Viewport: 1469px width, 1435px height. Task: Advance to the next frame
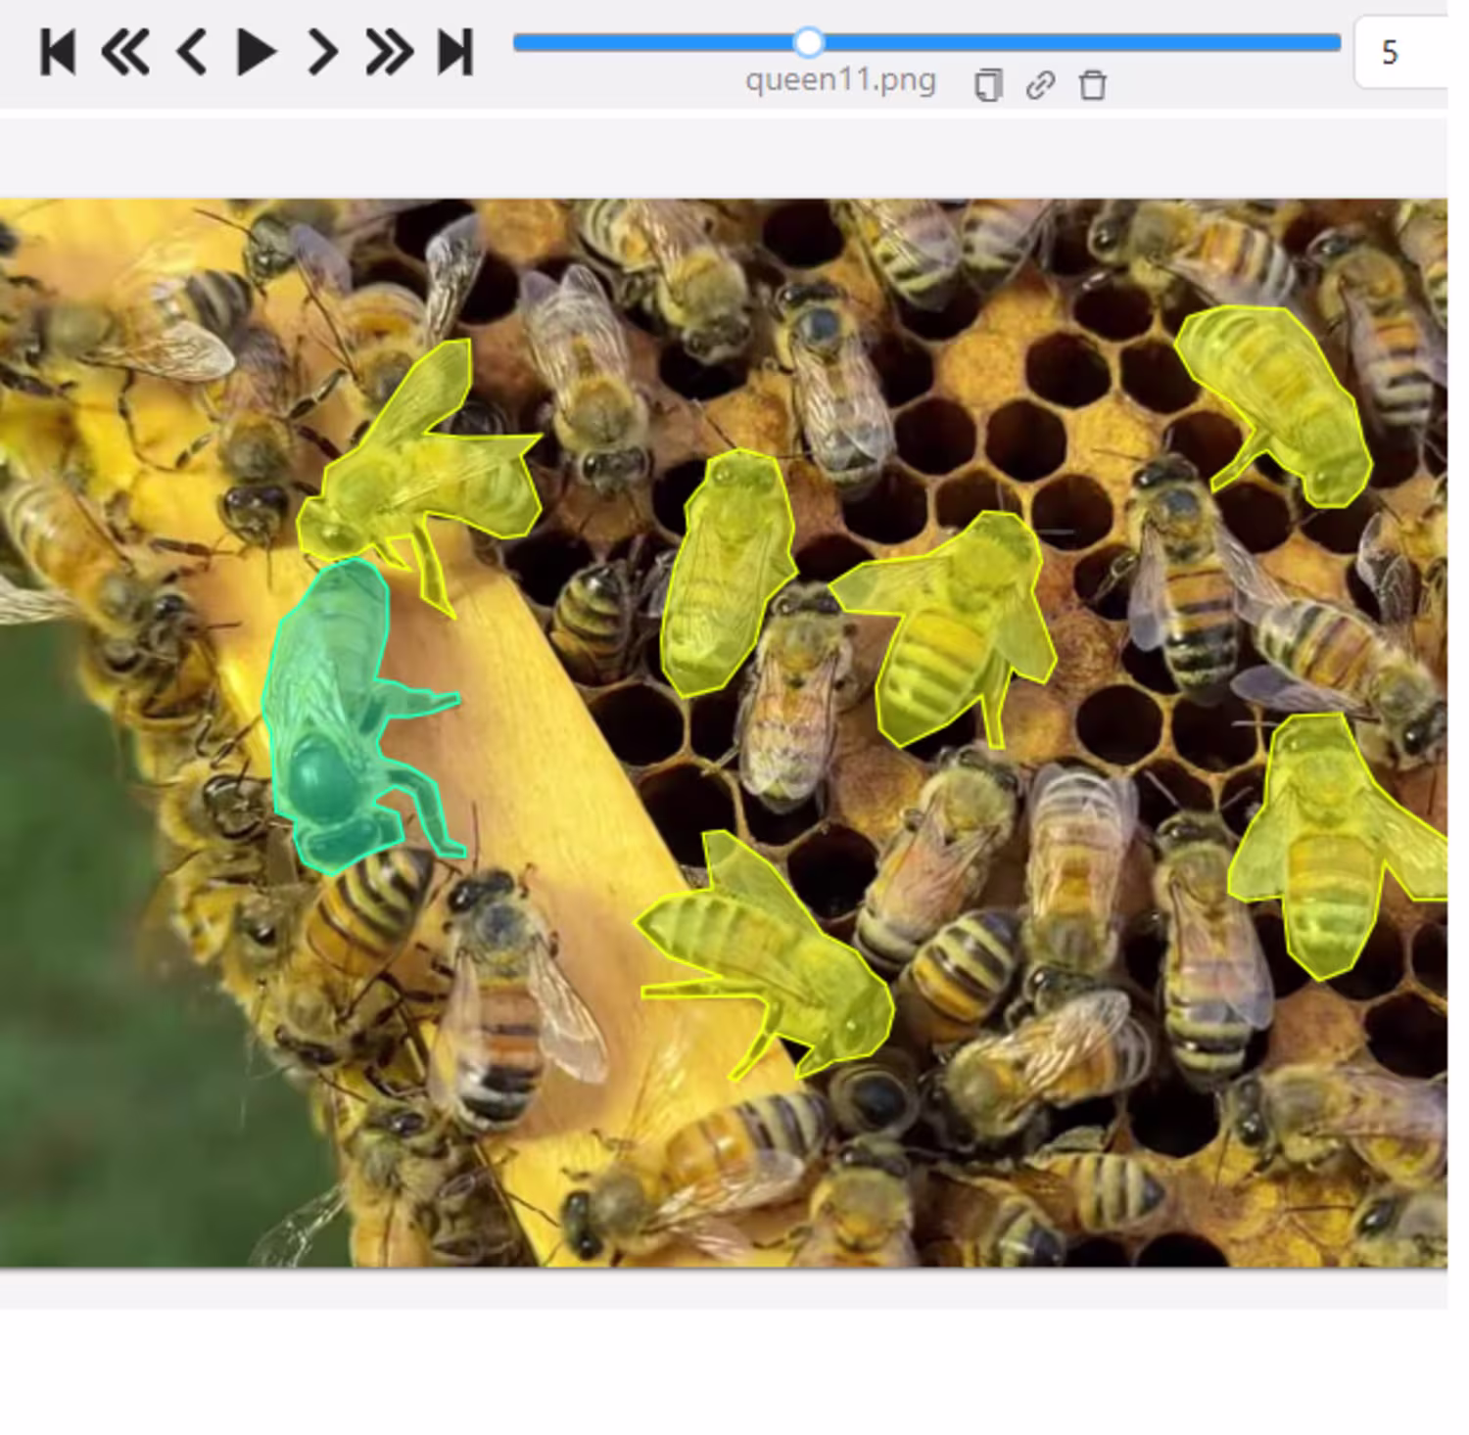pos(322,52)
